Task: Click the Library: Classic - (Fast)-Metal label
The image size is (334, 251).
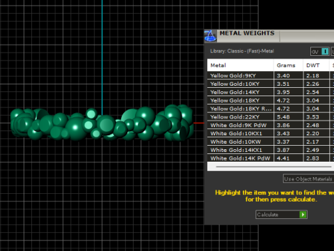Action: tap(242, 51)
